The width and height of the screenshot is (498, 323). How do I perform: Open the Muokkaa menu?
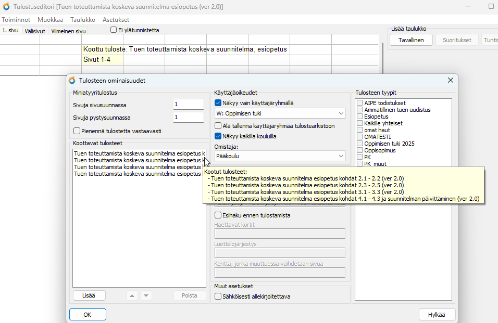tap(50, 20)
